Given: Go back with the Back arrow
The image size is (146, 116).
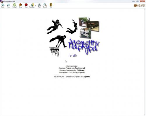Looking at the screenshot, I should click(x=3, y=6).
